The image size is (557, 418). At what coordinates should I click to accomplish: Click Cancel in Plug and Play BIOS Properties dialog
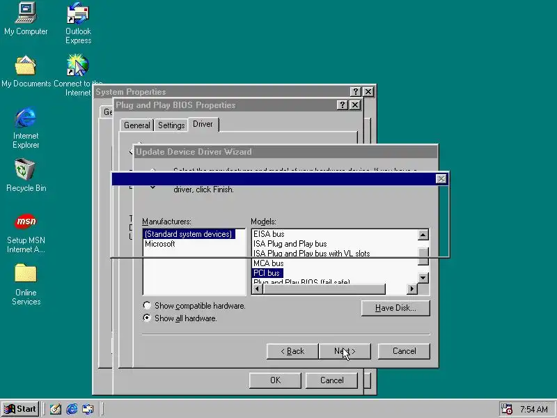coord(331,380)
